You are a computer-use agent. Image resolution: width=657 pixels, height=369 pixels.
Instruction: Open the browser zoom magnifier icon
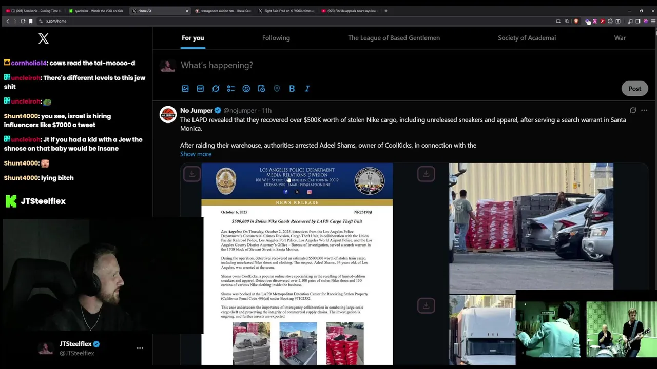pos(567,21)
